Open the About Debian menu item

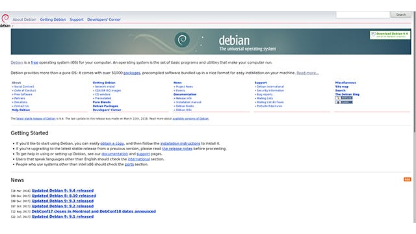pyautogui.click(x=25, y=19)
